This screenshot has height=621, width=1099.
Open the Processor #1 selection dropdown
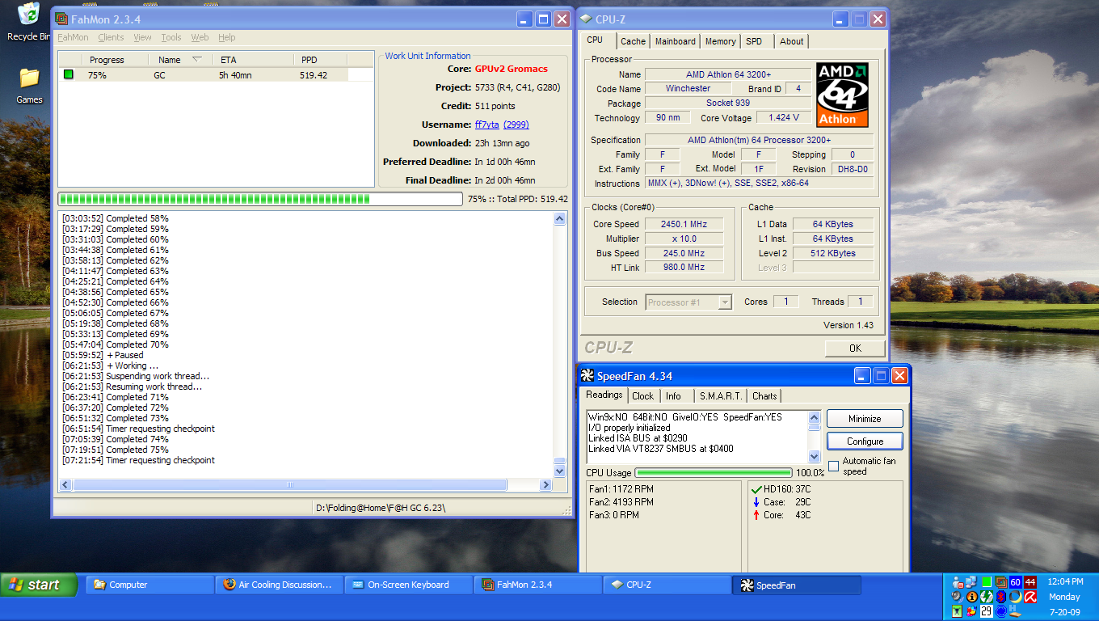[688, 302]
